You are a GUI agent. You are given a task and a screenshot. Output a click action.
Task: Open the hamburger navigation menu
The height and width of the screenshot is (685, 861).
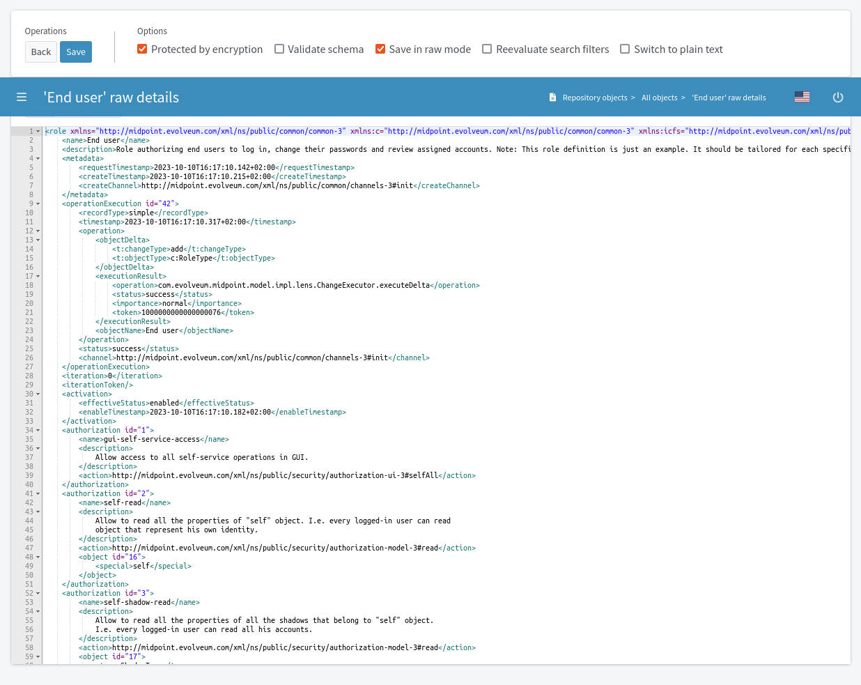[22, 97]
